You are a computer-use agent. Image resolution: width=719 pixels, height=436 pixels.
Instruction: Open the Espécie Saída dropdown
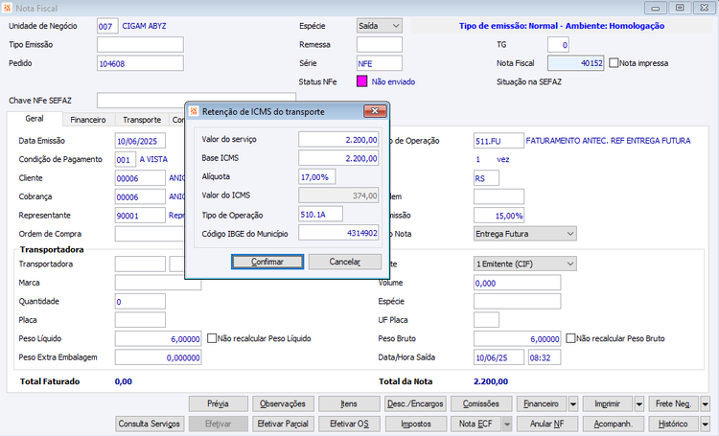point(380,26)
